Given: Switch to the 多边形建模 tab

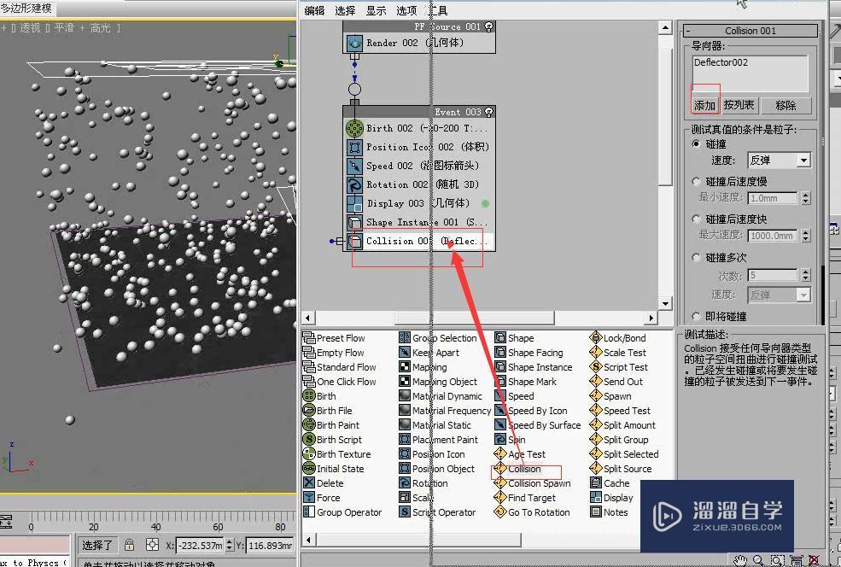Looking at the screenshot, I should pos(26,8).
